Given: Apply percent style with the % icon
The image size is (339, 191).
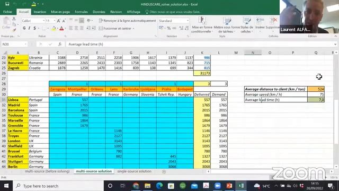Looking at the screenshot, I should 168,28.
